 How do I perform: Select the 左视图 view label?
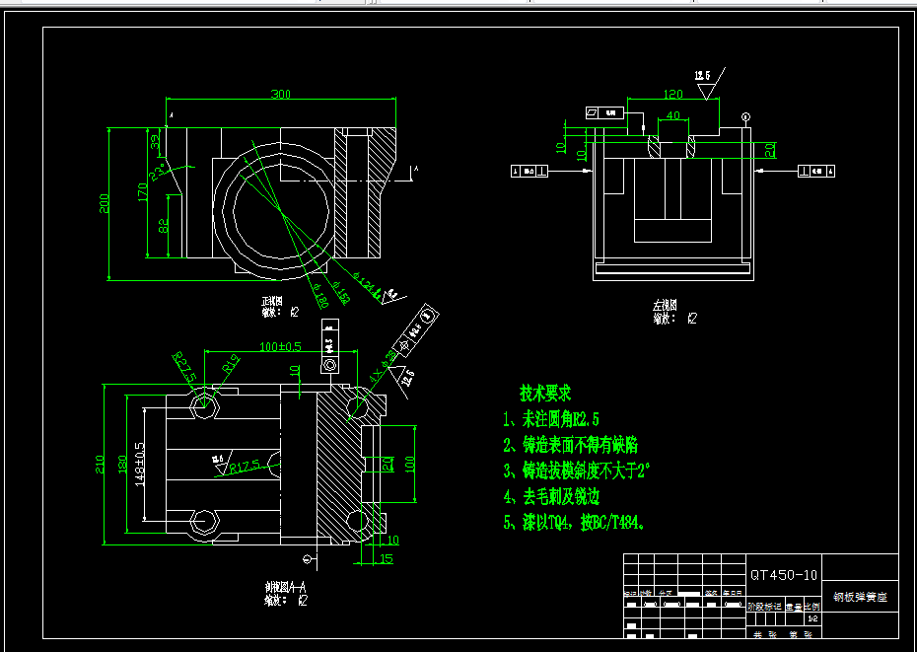click(665, 306)
